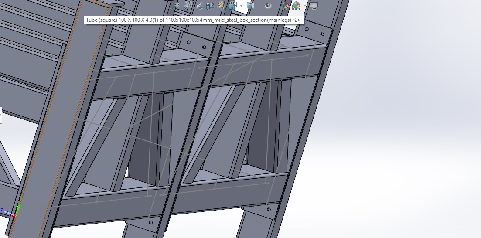Click the View Orientation cube icon
This screenshot has width=481, height=238.
click(x=233, y=6)
